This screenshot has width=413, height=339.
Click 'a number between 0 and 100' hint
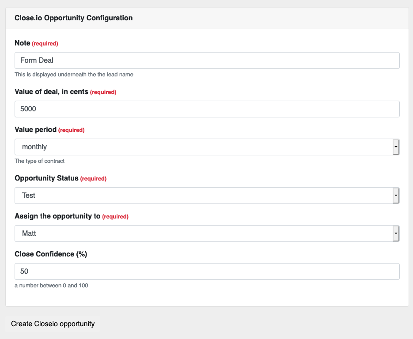click(x=51, y=286)
